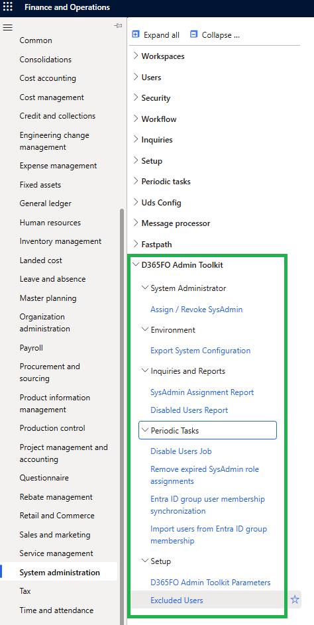Open the app launcher waffle icon

[x=7, y=7]
